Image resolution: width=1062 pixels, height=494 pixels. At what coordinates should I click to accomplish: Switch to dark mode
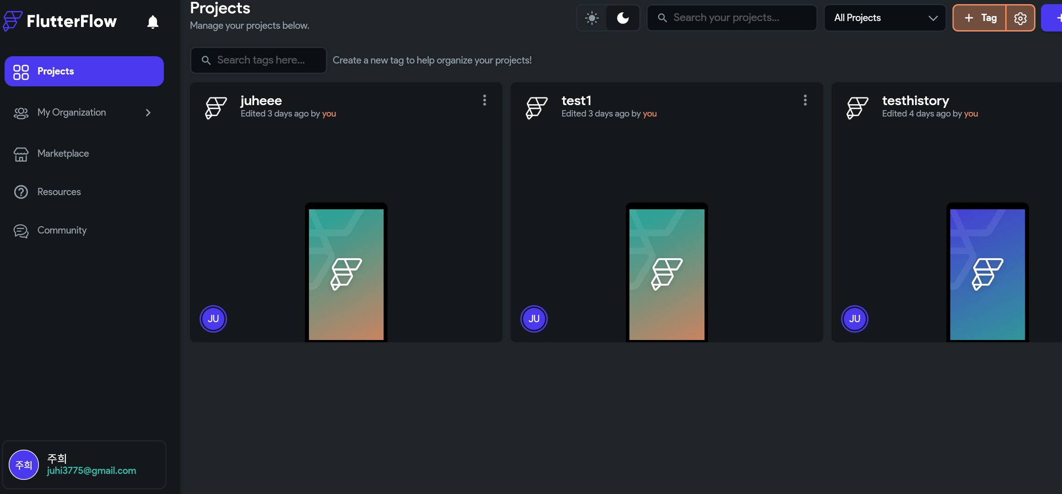[623, 18]
